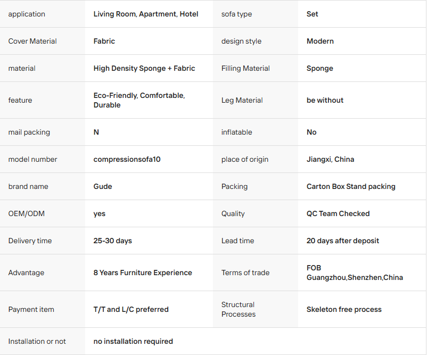Click '8 Years Furniture Experience' advantage text
The width and height of the screenshot is (427, 355).
tap(143, 273)
